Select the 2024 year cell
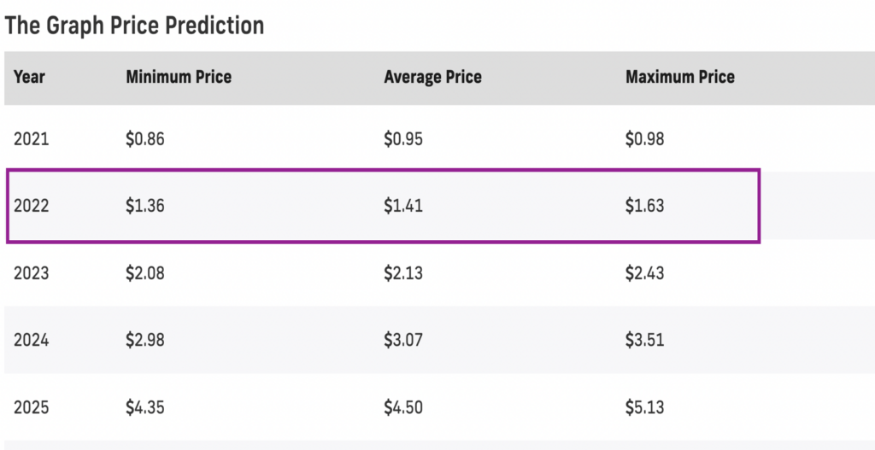 pos(32,340)
